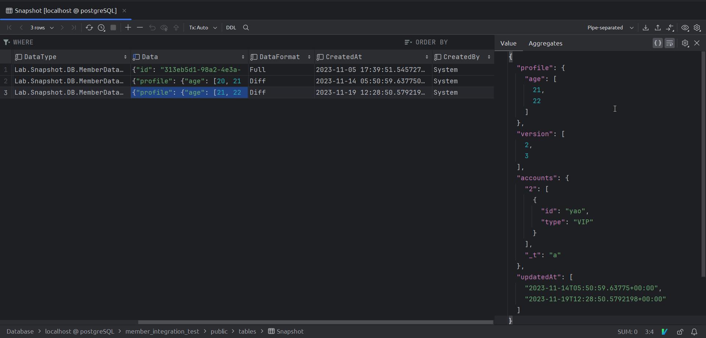The height and width of the screenshot is (338, 706).
Task: Open the search magnifier in toolbar
Action: tap(246, 28)
